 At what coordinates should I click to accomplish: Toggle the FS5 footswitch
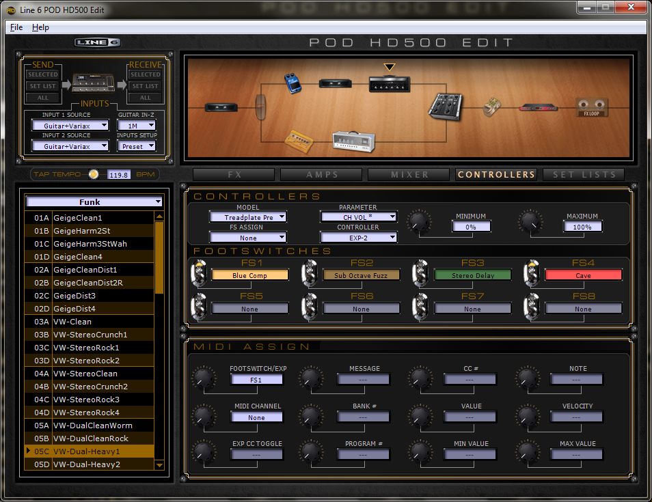(x=199, y=307)
